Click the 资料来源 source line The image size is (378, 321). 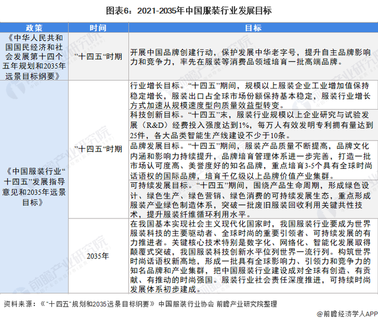coord(141,304)
